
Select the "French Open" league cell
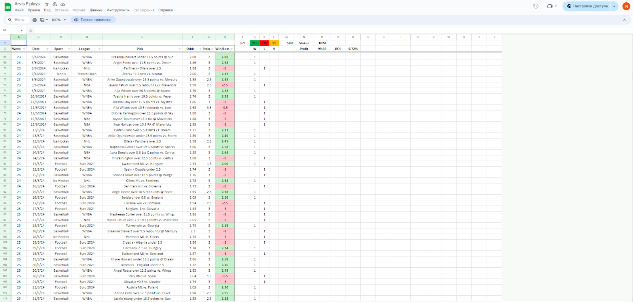point(87,74)
